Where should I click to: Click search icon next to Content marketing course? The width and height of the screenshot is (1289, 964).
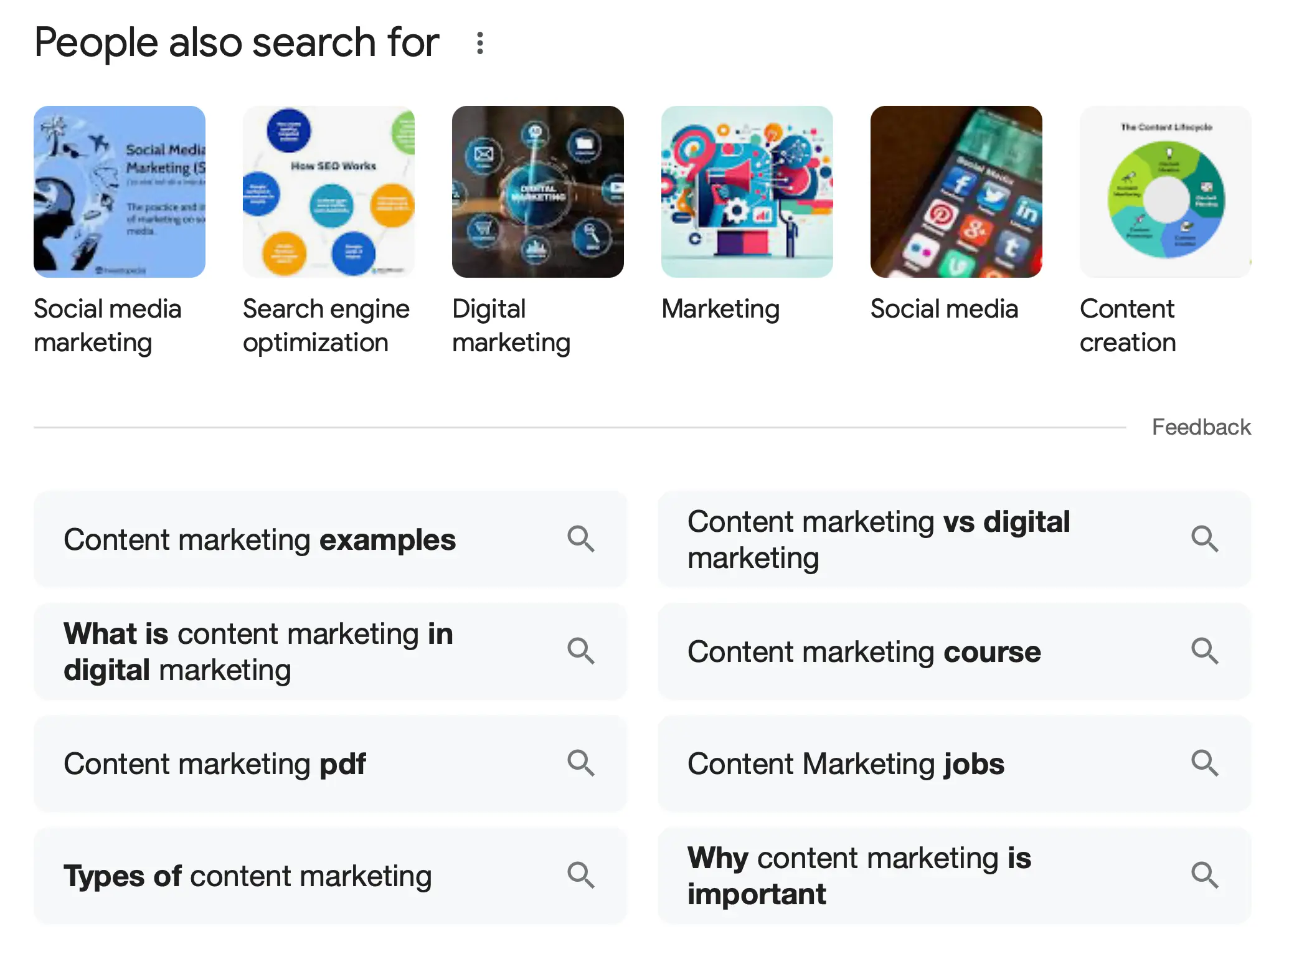click(x=1205, y=651)
